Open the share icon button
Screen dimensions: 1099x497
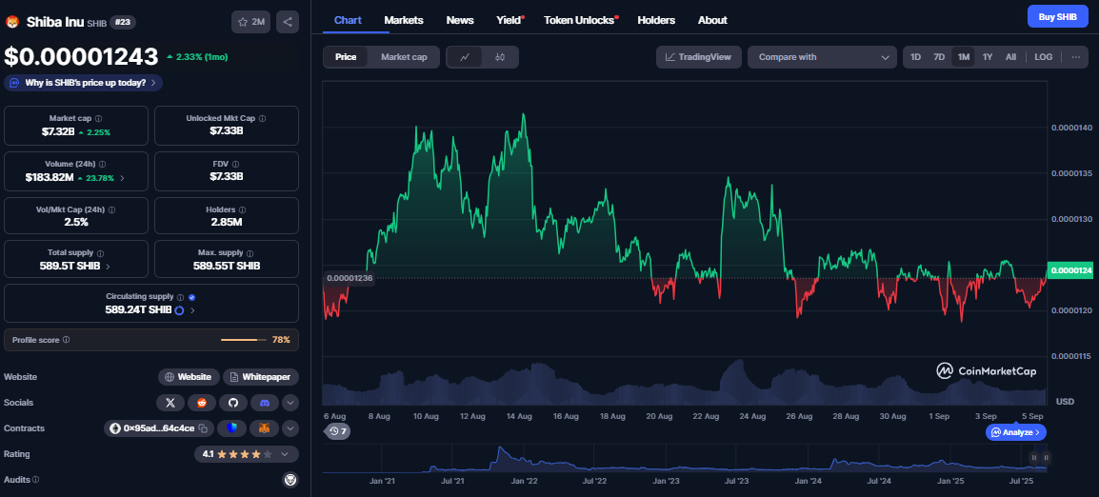(288, 22)
